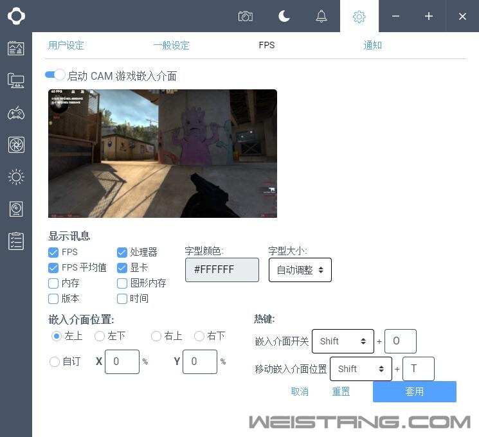The height and width of the screenshot is (437, 479).
Task: Click the X percentage input field
Action: (122, 362)
